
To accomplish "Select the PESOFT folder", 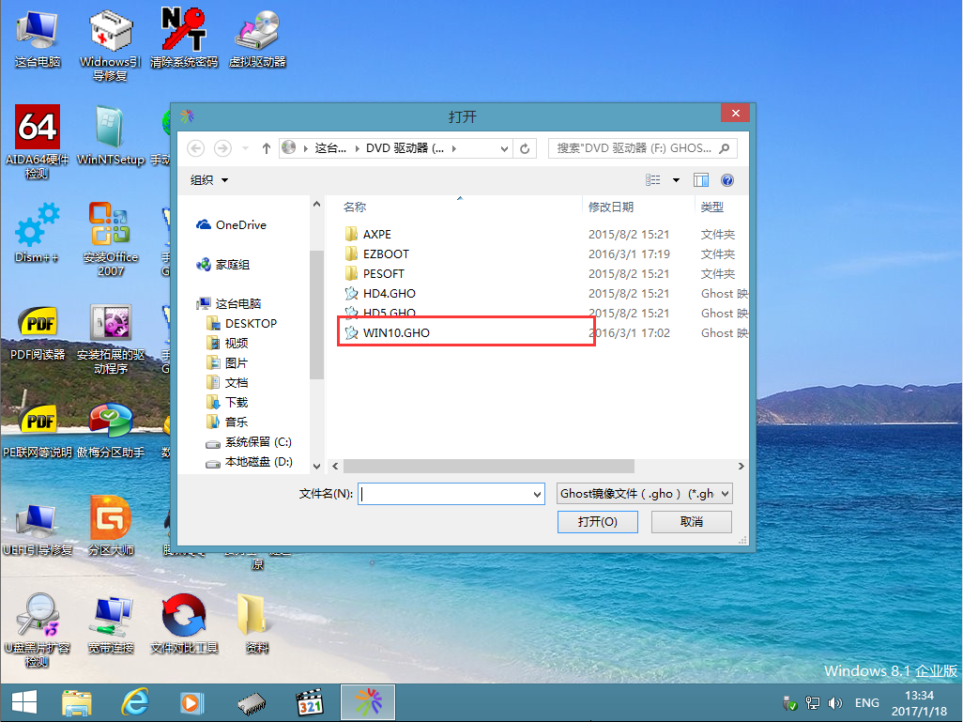I will (383, 273).
